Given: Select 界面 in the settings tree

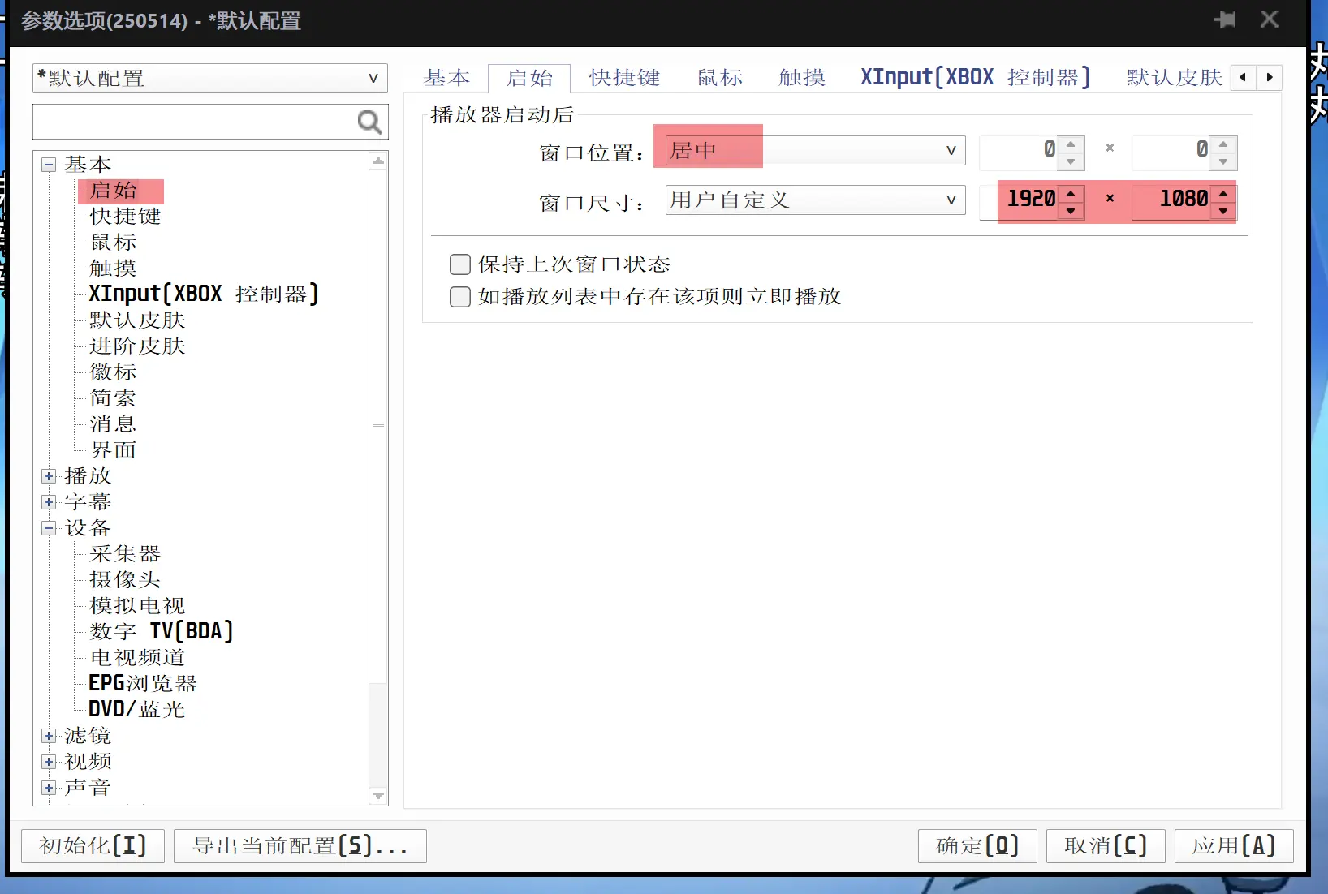Looking at the screenshot, I should click(x=113, y=450).
